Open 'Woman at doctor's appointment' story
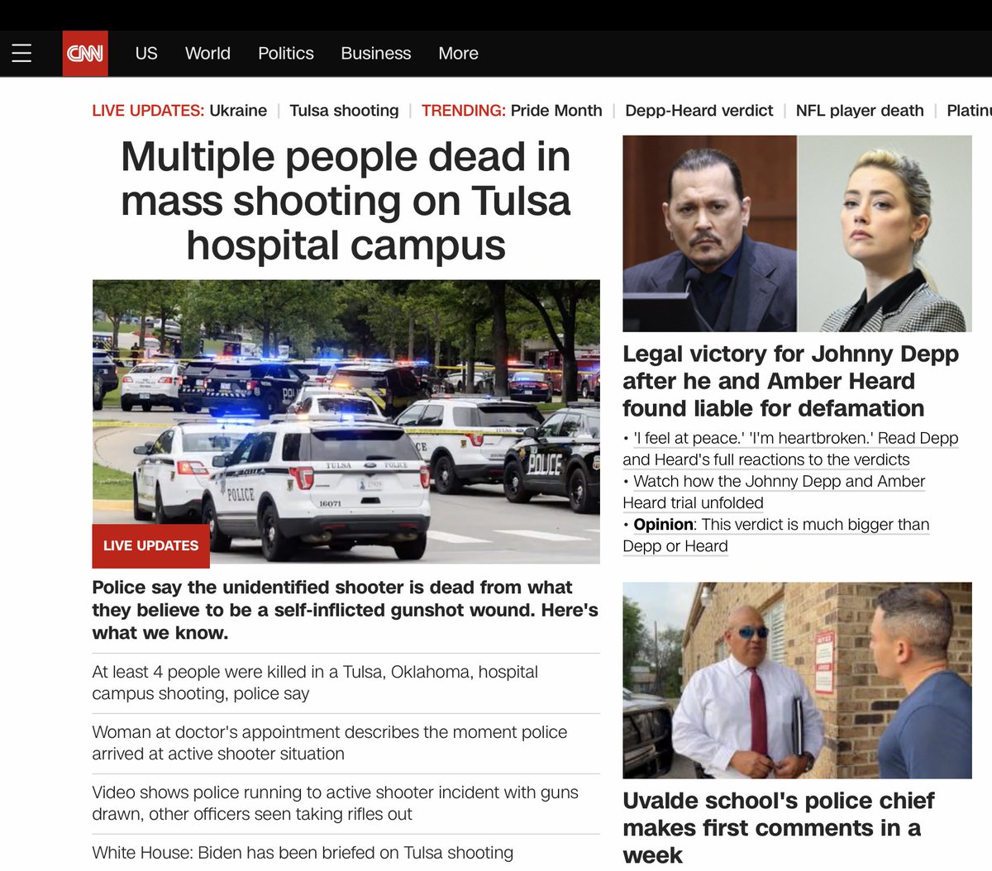This screenshot has width=992, height=871. [x=330, y=743]
